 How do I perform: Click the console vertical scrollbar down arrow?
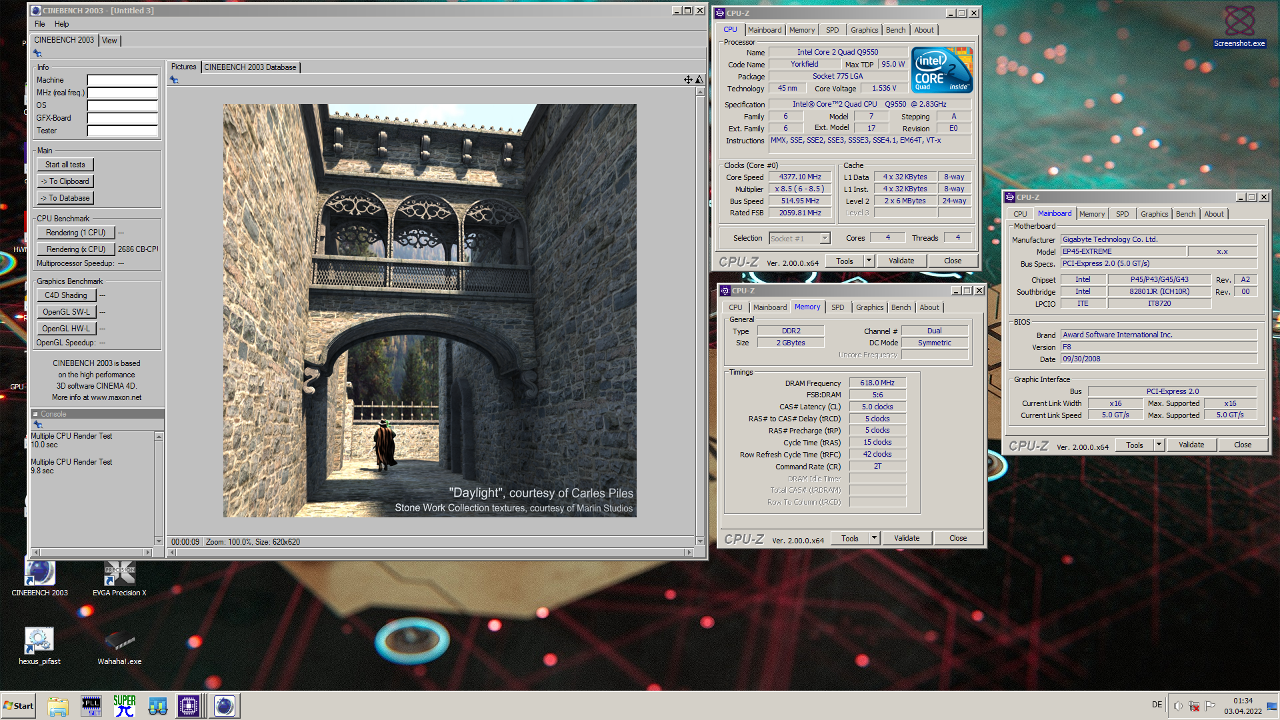tap(159, 541)
